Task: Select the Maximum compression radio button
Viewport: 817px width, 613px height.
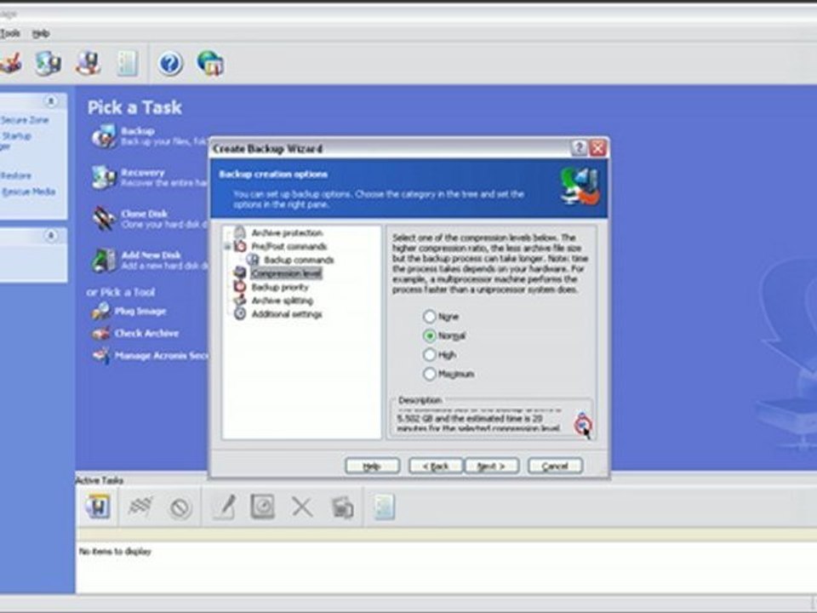Action: 429,374
